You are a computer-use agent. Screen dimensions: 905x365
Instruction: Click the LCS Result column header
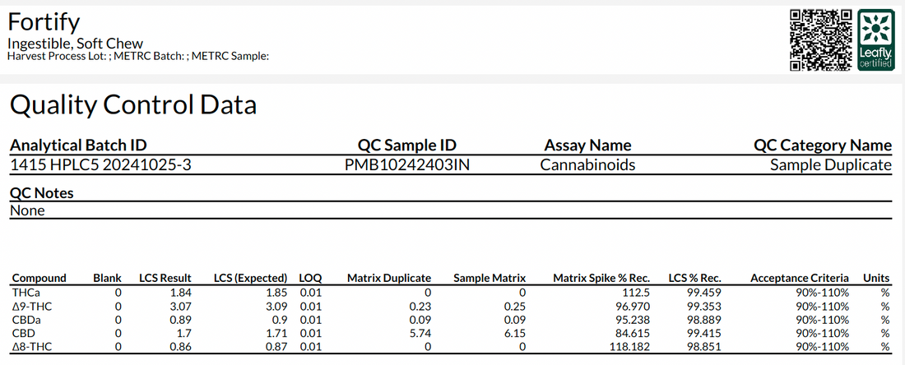point(165,278)
